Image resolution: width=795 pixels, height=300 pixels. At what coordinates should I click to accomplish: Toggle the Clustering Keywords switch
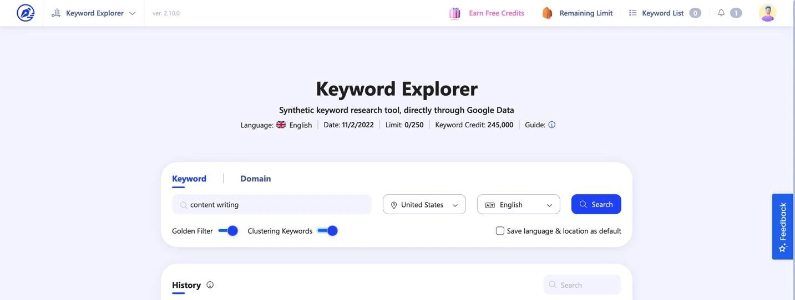coord(327,231)
